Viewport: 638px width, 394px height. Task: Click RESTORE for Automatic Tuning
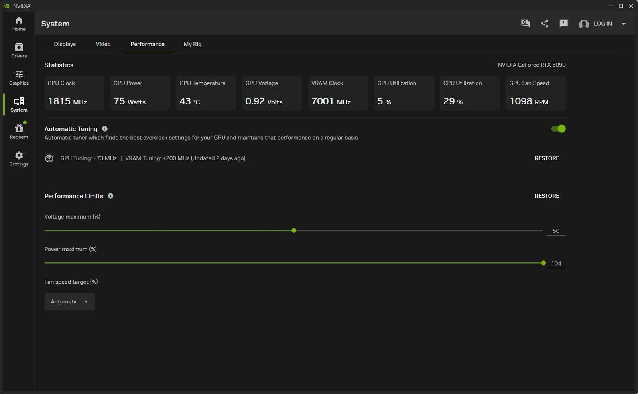click(x=547, y=158)
